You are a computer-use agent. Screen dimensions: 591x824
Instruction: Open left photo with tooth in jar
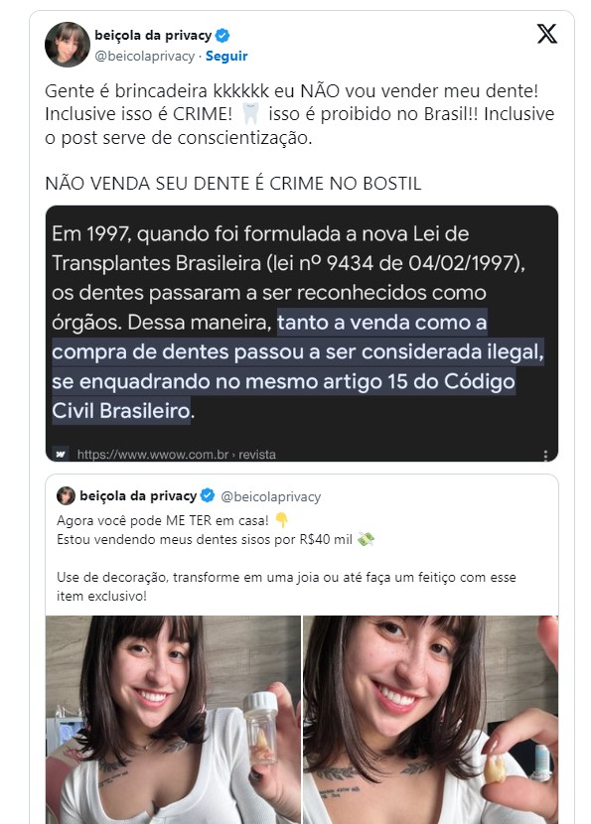pyautogui.click(x=173, y=720)
